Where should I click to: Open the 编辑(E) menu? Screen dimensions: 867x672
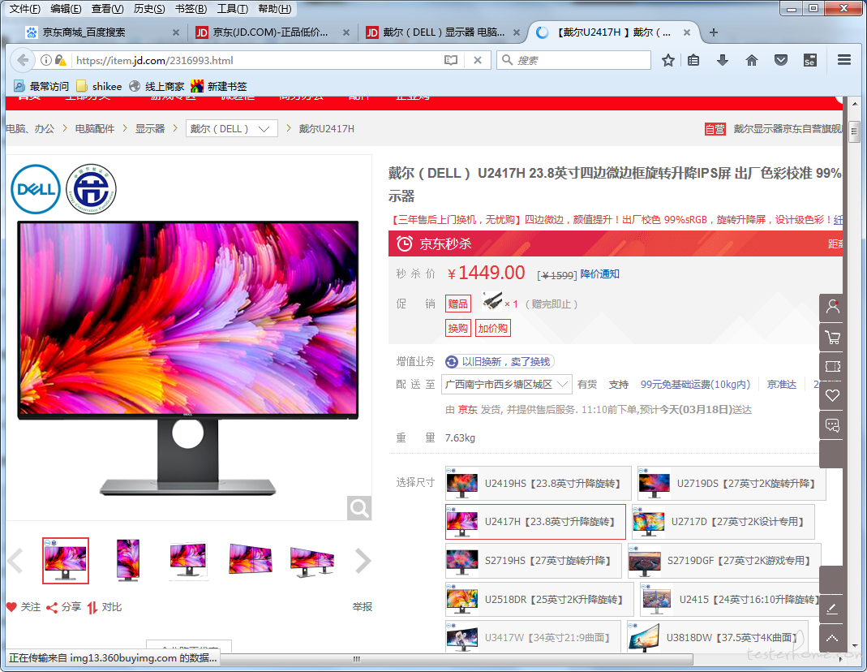tap(66, 9)
